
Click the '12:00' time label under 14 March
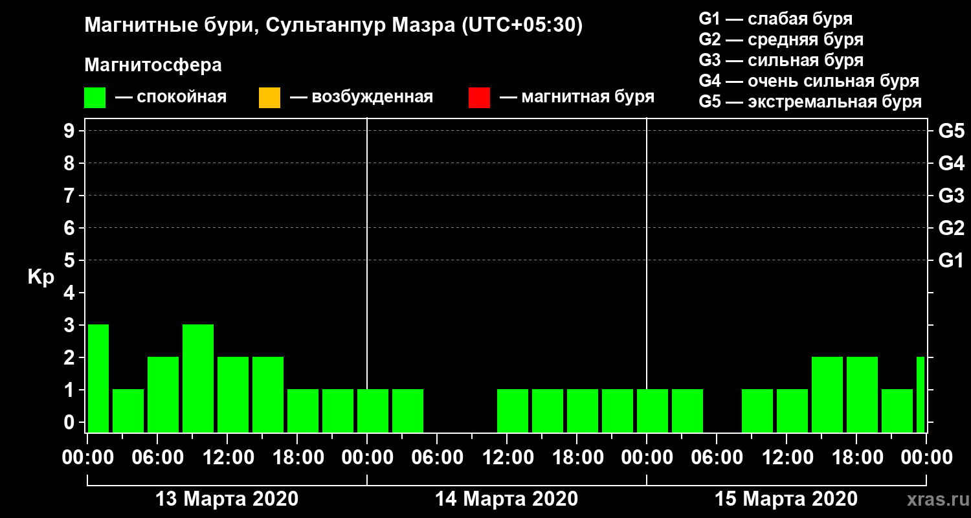coord(507,458)
